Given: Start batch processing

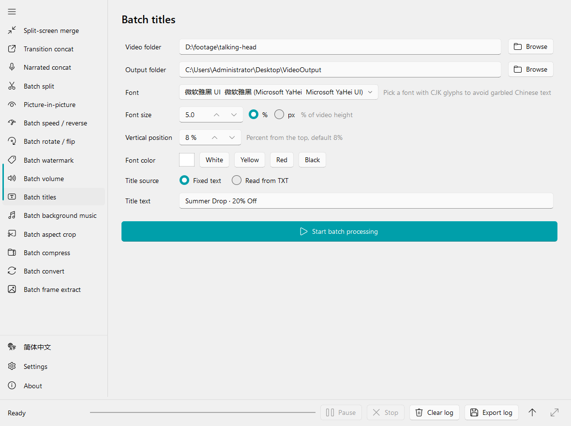Looking at the screenshot, I should (339, 231).
